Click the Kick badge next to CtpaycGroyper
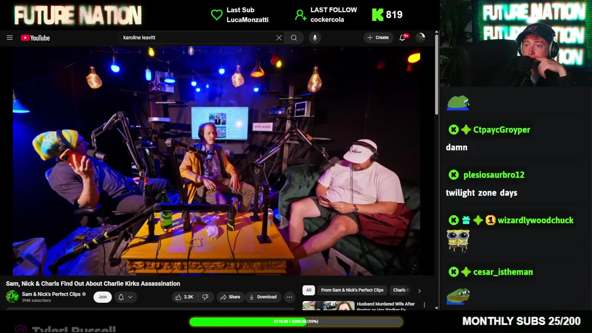Screen dimensions: 592x333 click(x=454, y=130)
